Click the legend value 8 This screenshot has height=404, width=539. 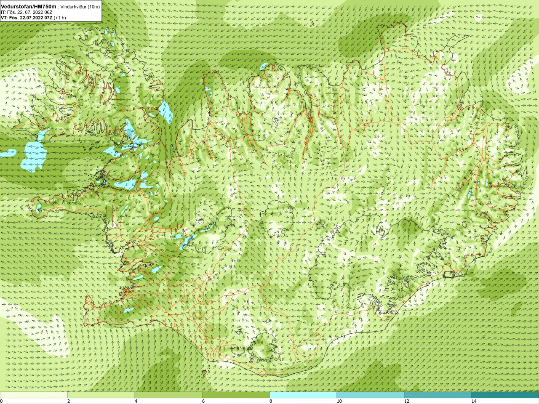coord(271,401)
